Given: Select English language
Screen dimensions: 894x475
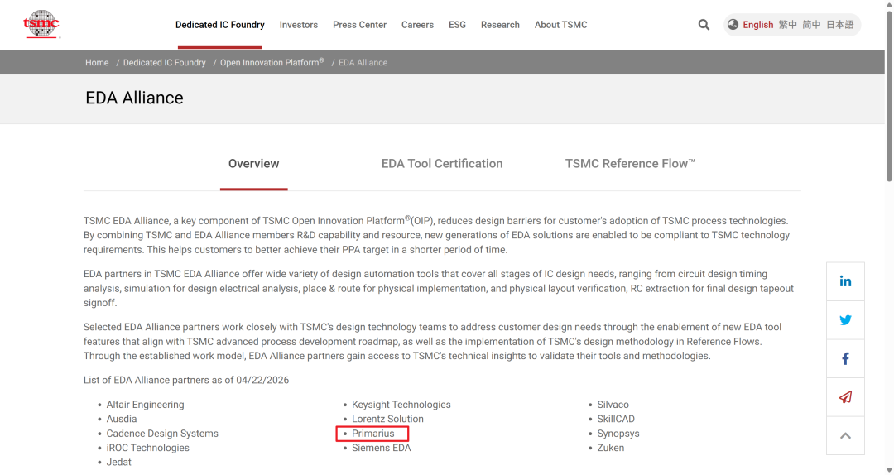Looking at the screenshot, I should pos(757,25).
